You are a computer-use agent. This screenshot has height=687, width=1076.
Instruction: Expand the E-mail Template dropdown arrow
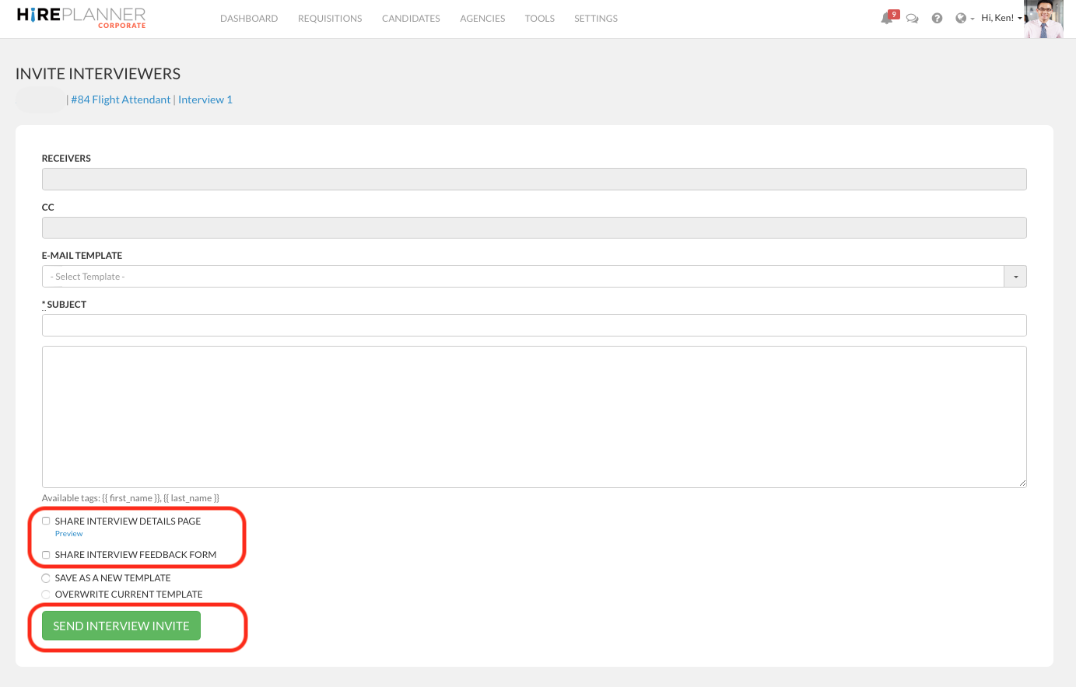(x=1015, y=277)
